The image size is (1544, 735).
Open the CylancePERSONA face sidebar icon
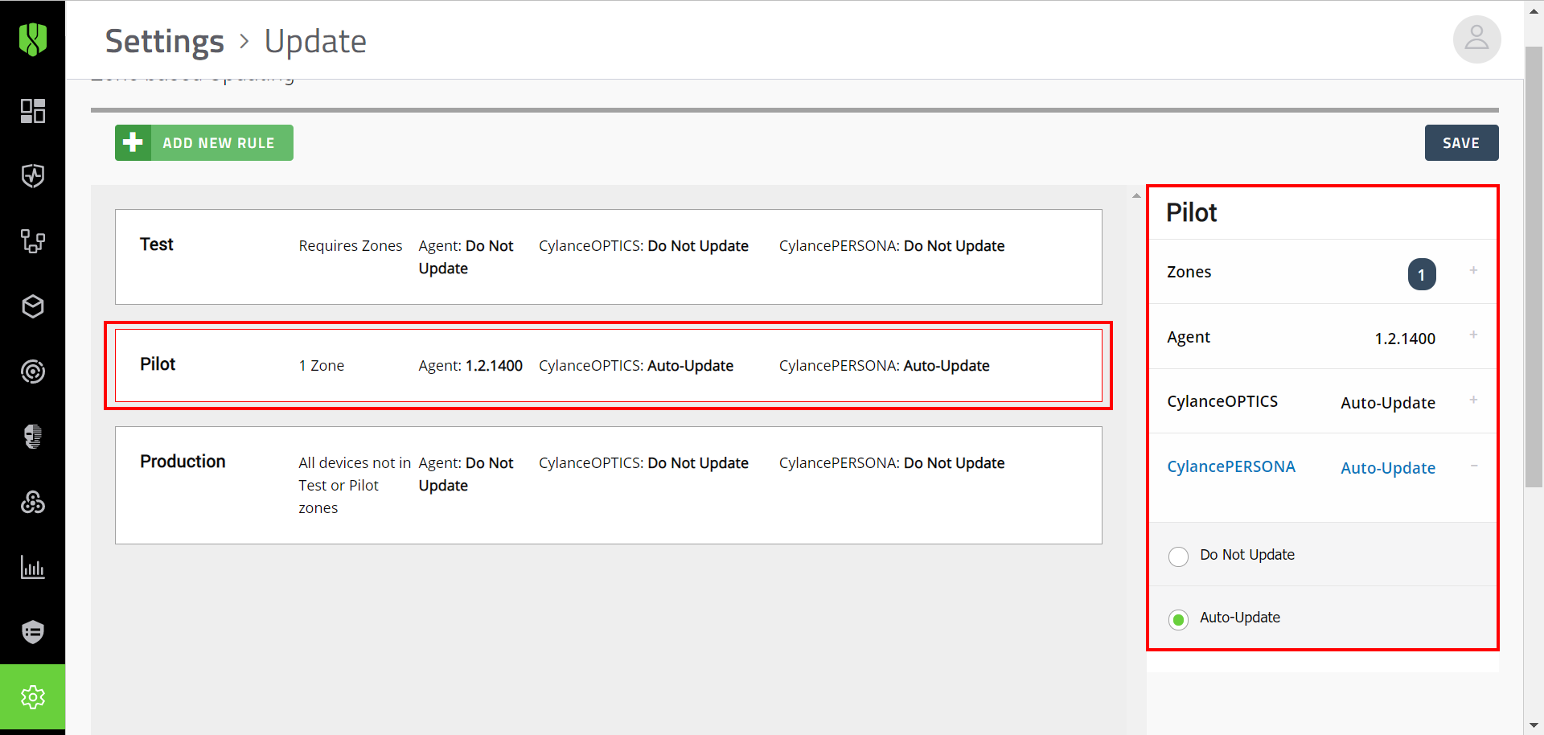click(33, 437)
